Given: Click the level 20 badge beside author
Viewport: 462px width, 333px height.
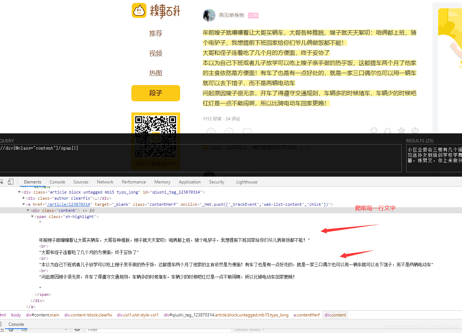Looking at the screenshot, I should click(253, 15).
